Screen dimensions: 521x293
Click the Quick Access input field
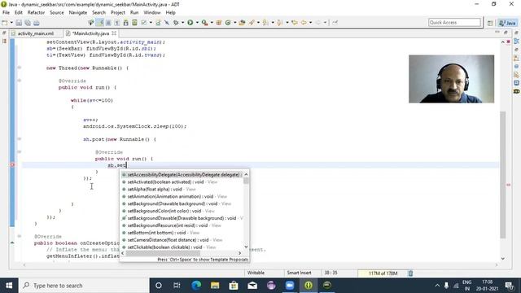454,23
